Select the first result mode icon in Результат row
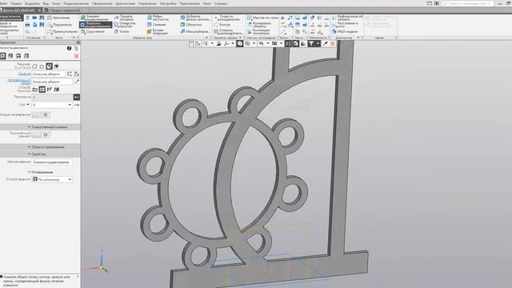Image resolution: width=512 pixels, height=288 pixels. pyautogui.click(x=35, y=66)
